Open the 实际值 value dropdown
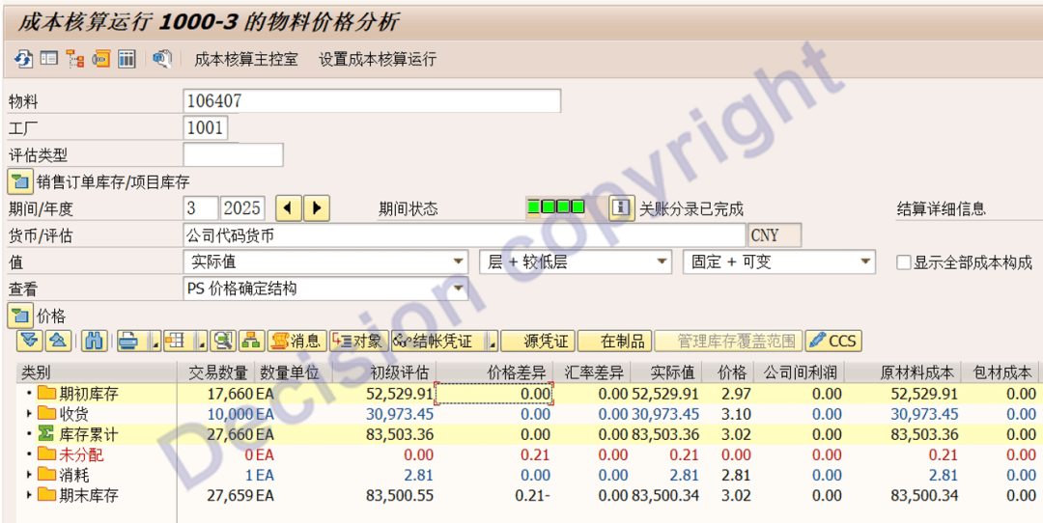This screenshot has height=523, width=1043. [459, 262]
